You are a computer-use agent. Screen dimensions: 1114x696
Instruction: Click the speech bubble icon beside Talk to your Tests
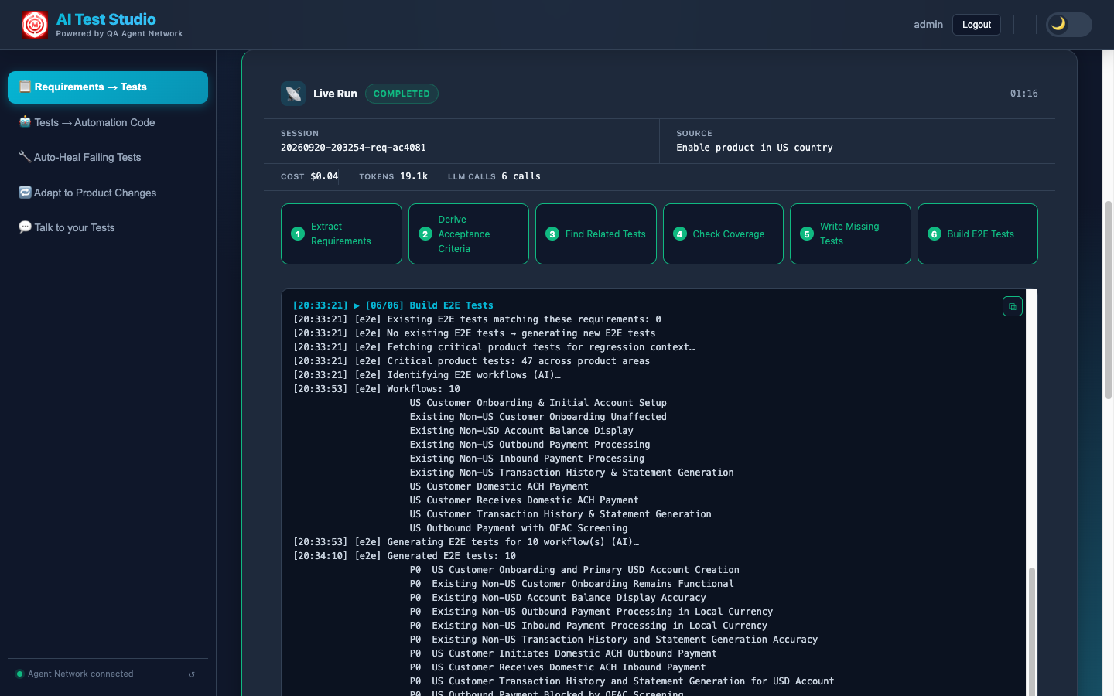coord(25,227)
